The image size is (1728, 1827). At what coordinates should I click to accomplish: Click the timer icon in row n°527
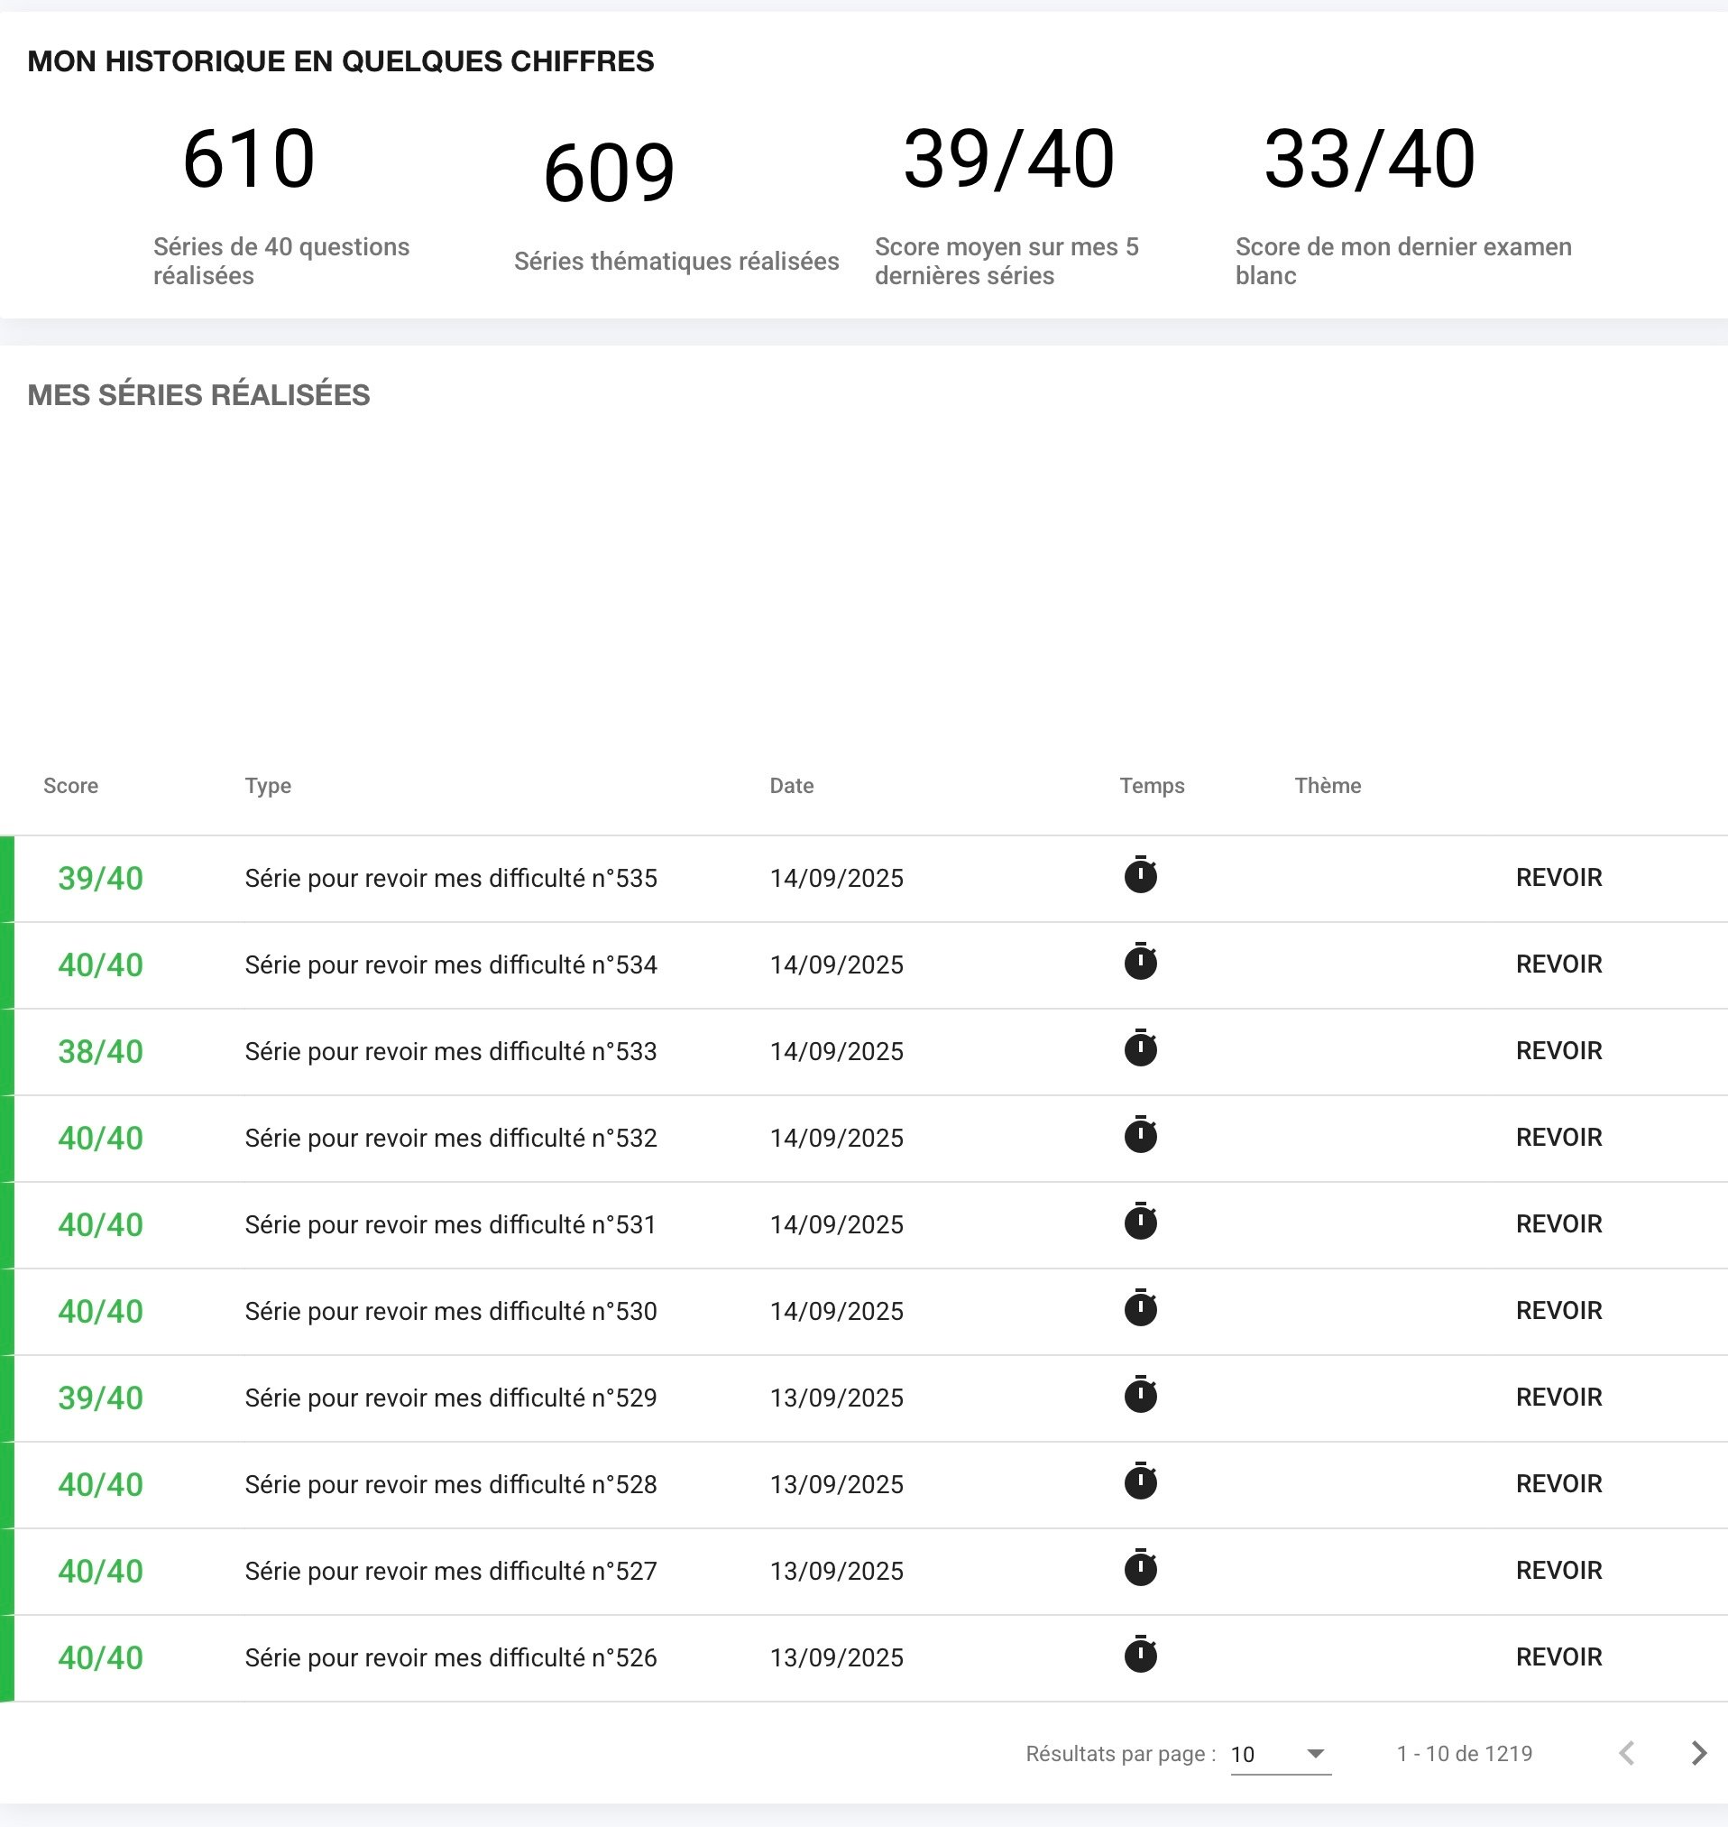(1140, 1569)
